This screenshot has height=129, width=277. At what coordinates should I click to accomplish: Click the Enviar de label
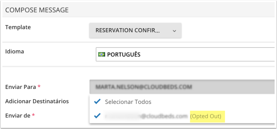(x=20, y=116)
